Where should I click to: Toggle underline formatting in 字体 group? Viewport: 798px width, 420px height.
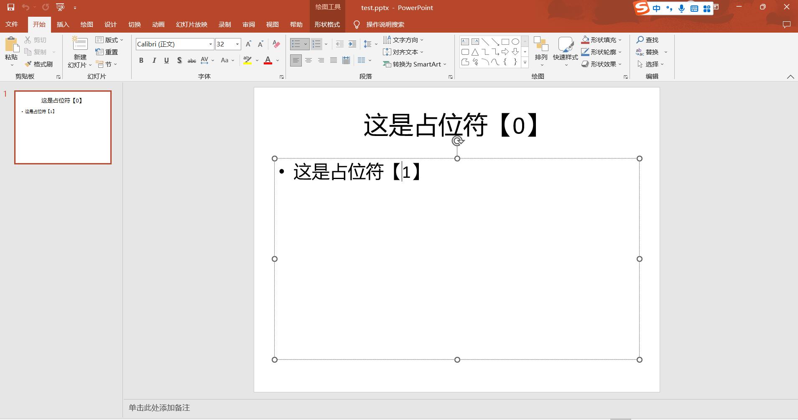(x=166, y=60)
